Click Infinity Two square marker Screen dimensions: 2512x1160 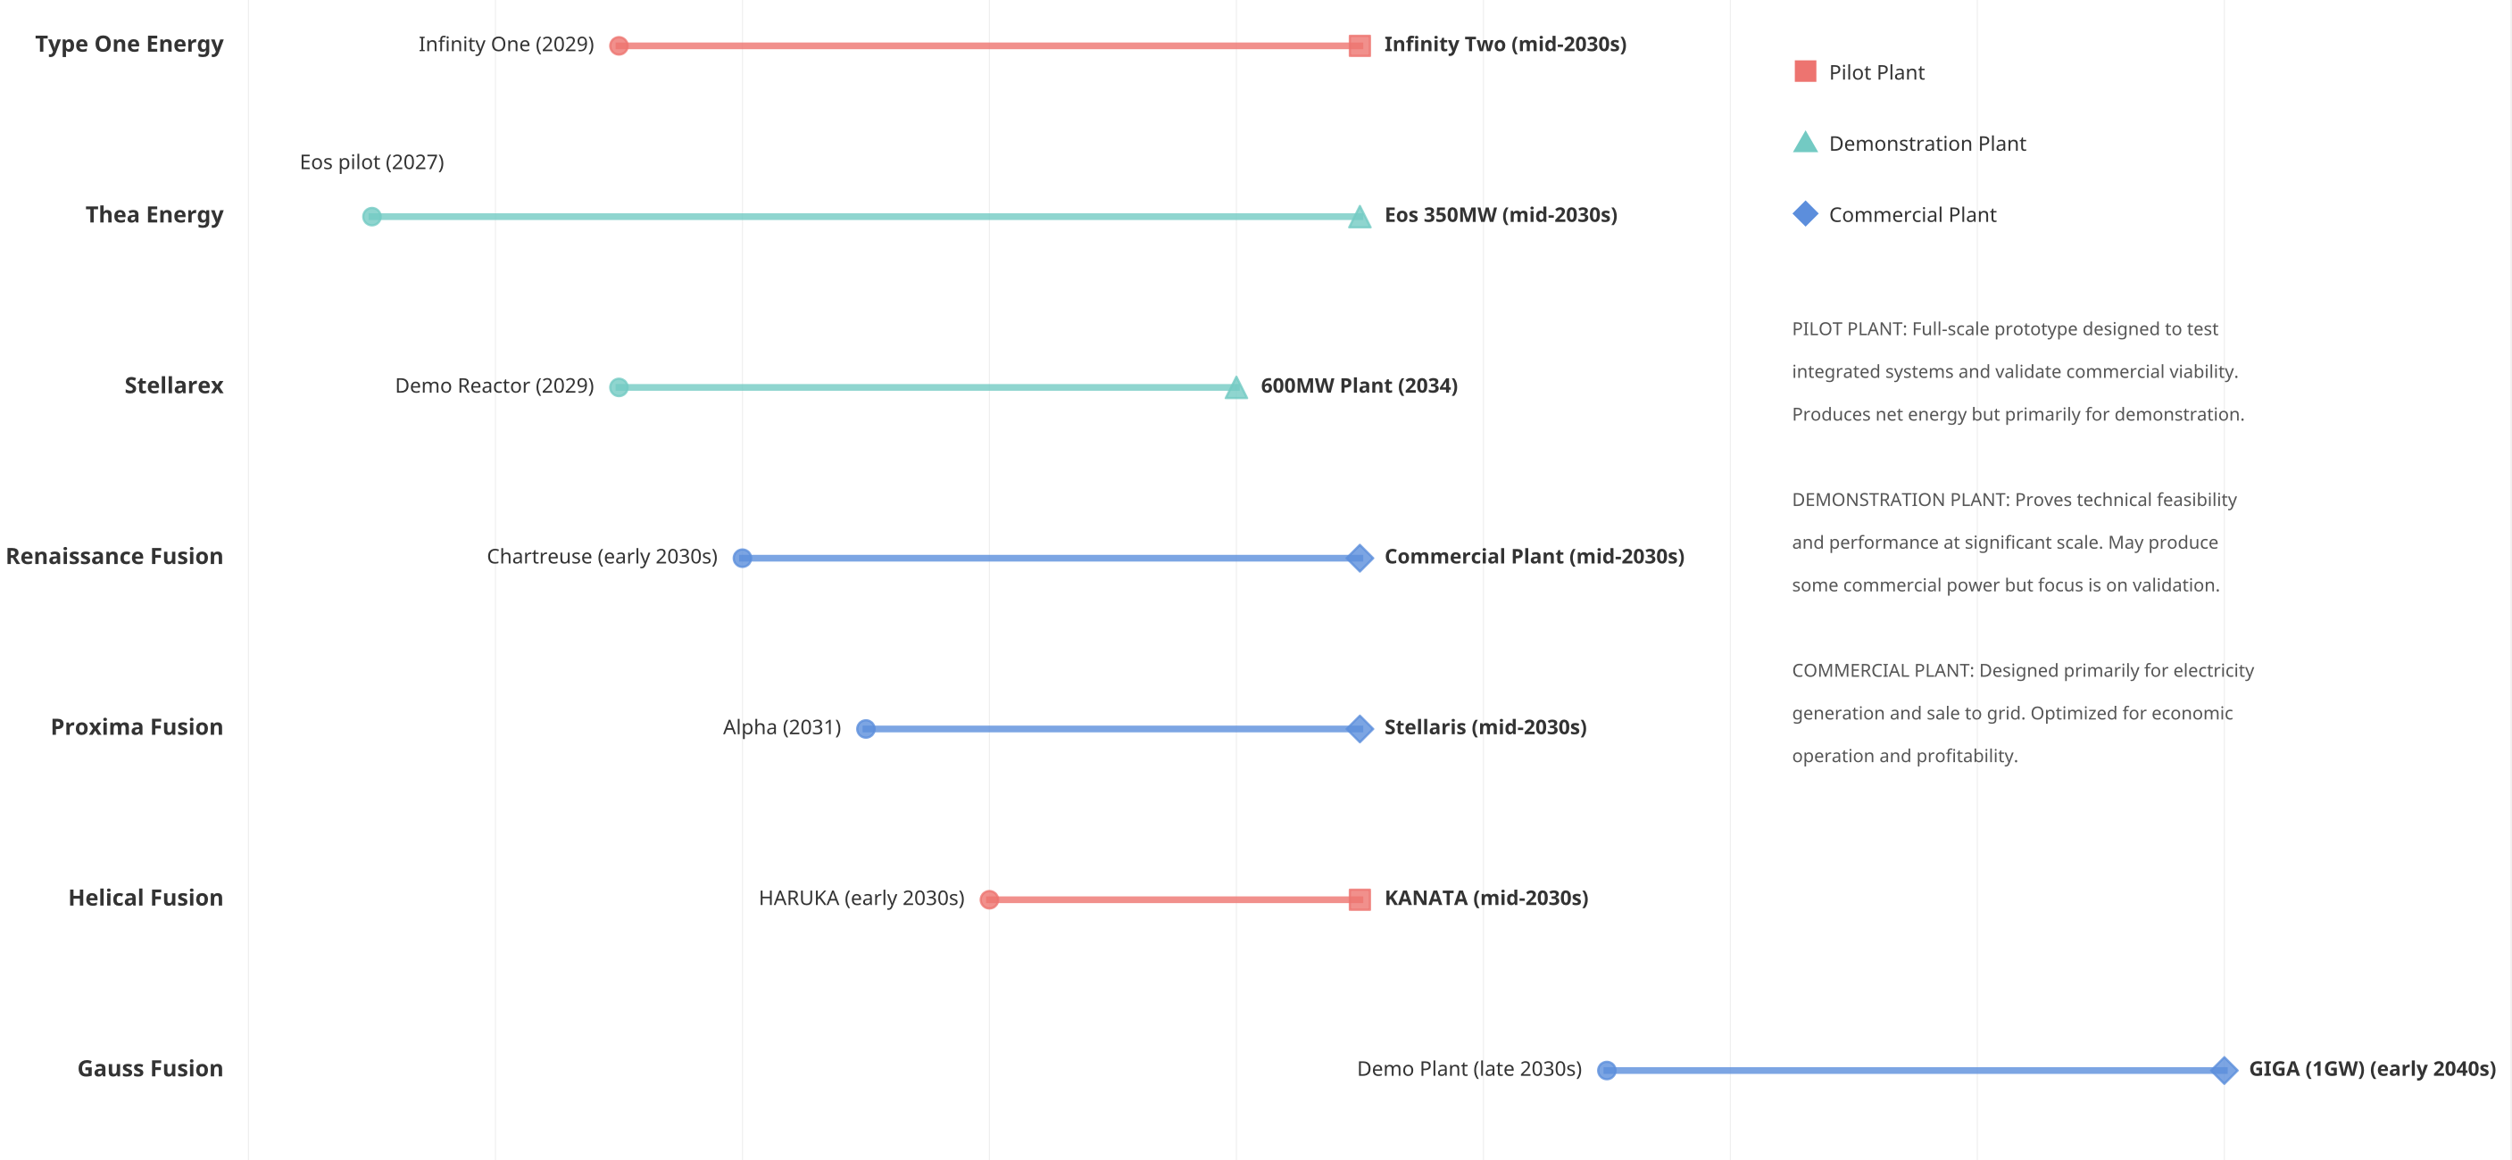[1360, 45]
